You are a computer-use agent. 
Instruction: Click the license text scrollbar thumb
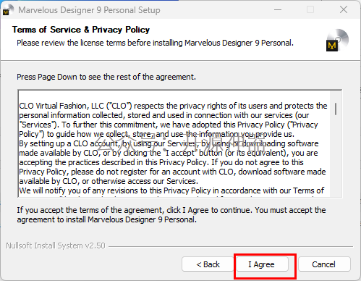click(x=336, y=109)
